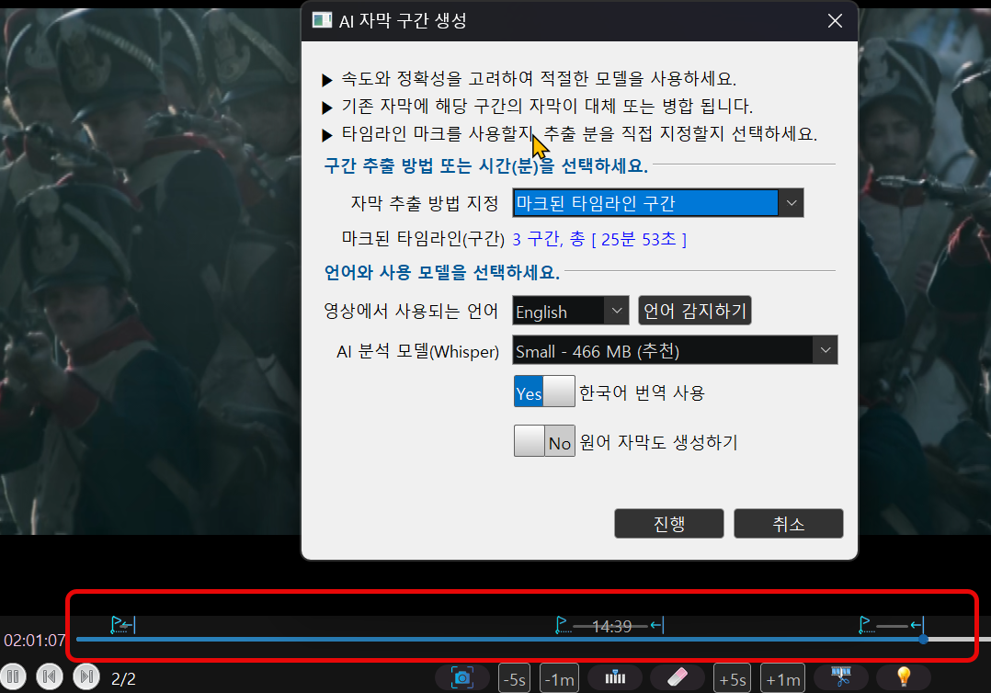The height and width of the screenshot is (693, 991).
Task: Skip to the next video
Action: (x=85, y=677)
